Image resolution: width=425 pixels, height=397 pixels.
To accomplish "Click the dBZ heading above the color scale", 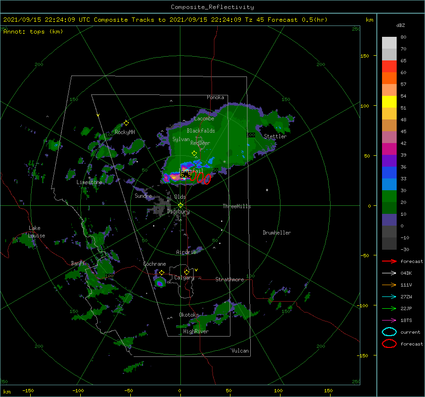I will click(400, 25).
